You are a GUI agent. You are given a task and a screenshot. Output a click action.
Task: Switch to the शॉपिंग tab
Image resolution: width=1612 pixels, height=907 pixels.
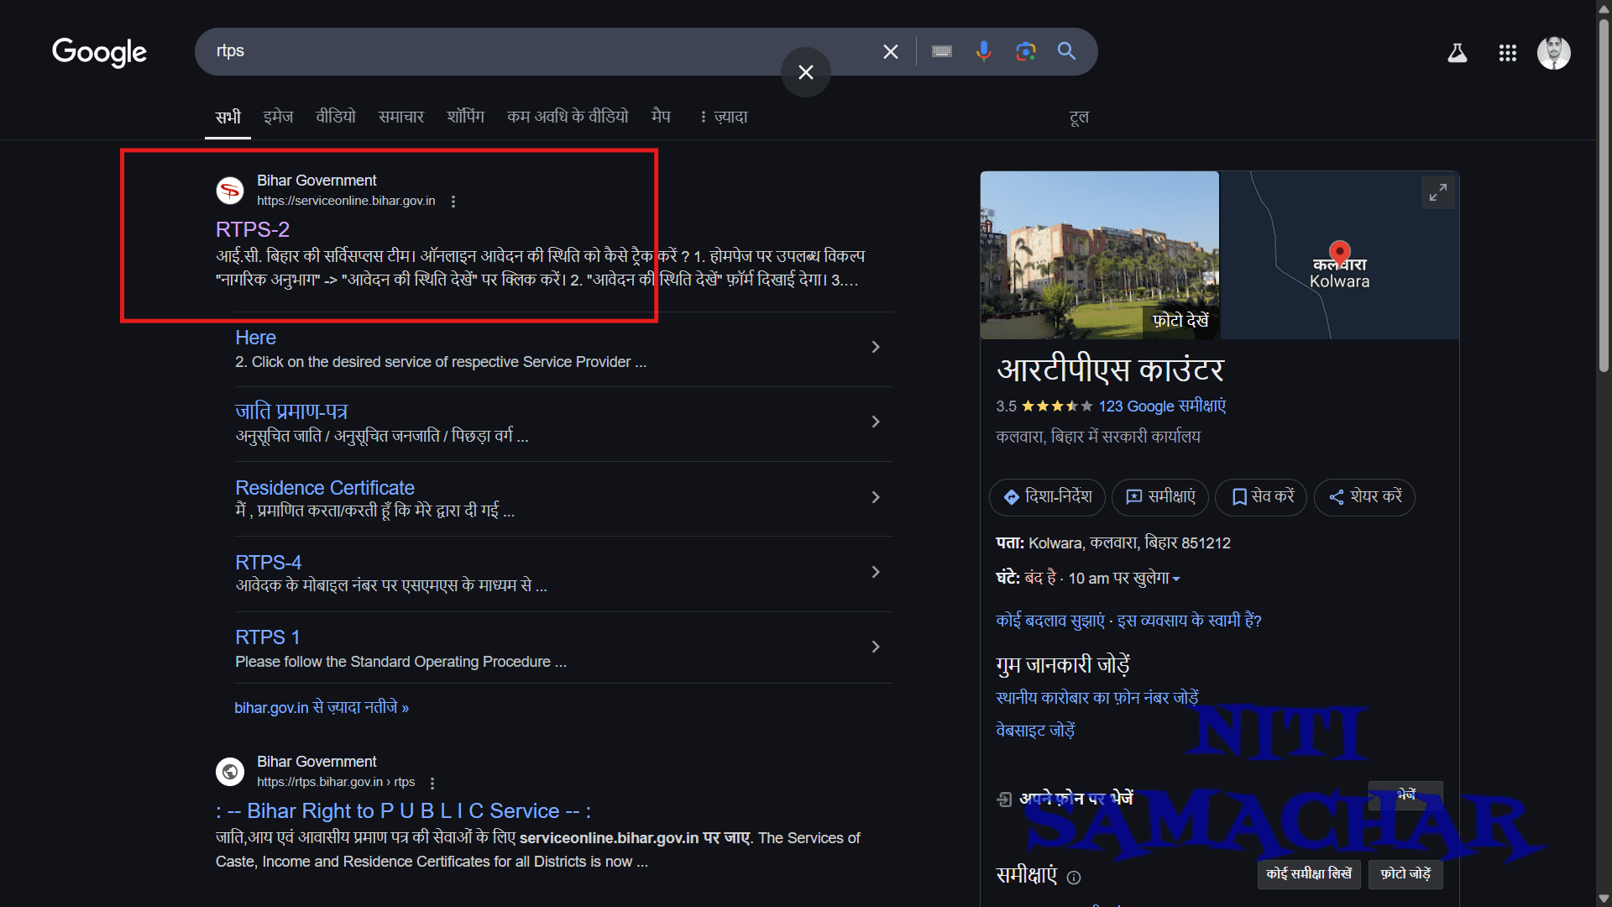[466, 117]
